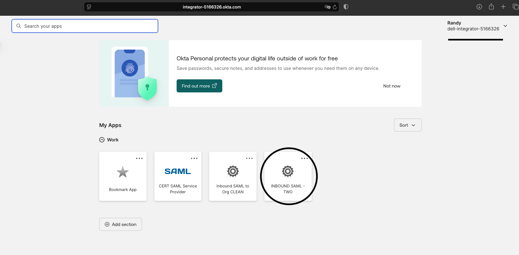Click the Bookmark App label

[123, 190]
